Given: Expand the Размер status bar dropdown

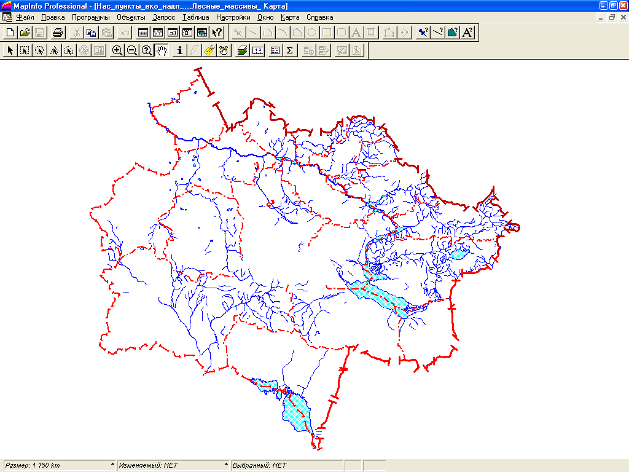Looking at the screenshot, I should (x=112, y=465).
